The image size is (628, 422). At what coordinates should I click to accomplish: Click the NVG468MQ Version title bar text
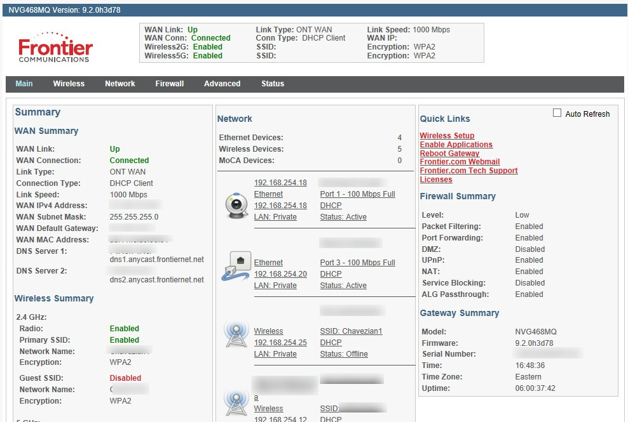64,10
